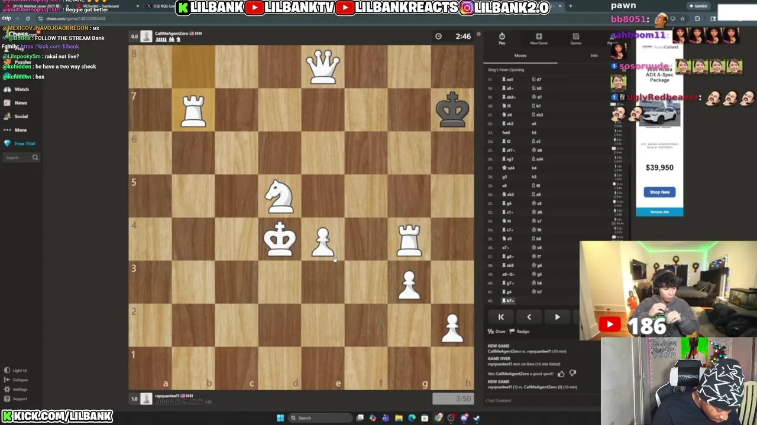Select the white queen on e8

323,67
